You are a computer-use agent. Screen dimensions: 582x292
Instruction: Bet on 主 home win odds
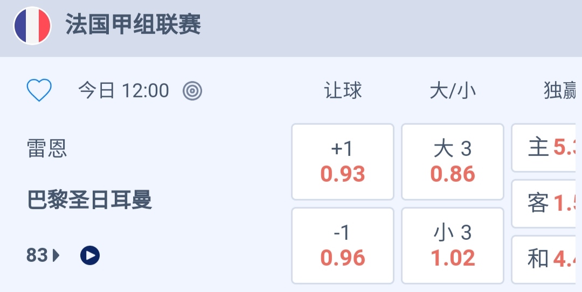[x=546, y=147]
